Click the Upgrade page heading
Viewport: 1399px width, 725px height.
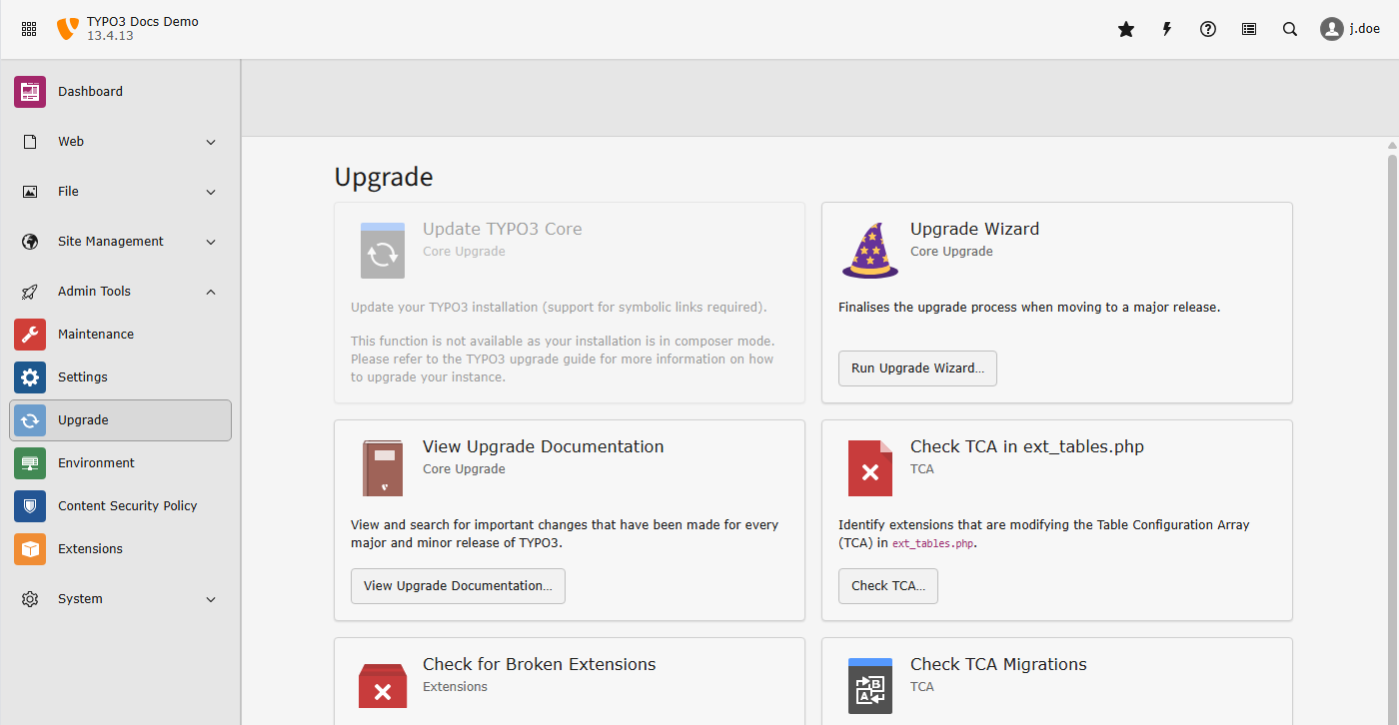tap(384, 178)
